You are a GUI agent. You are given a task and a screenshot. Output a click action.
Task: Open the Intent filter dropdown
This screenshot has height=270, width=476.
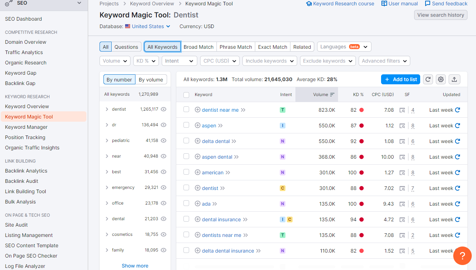point(179,61)
